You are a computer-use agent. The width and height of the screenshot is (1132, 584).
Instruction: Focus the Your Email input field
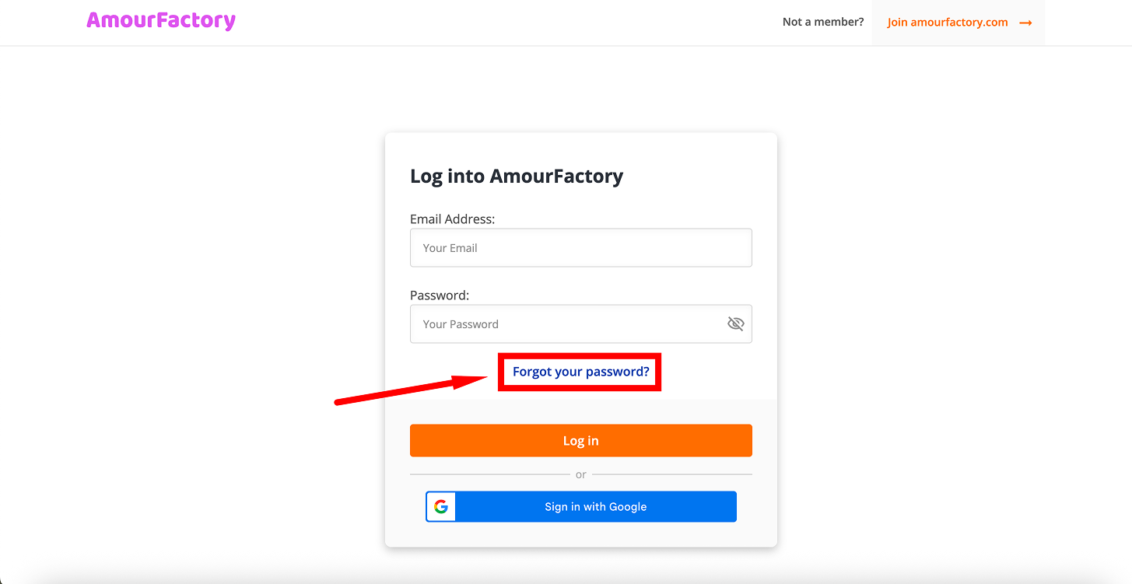(580, 247)
